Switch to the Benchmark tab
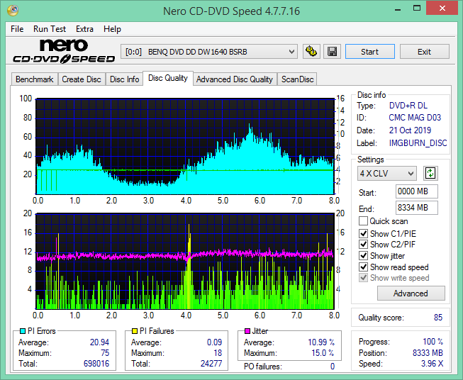Image resolution: width=463 pixels, height=380 pixels. (35, 79)
